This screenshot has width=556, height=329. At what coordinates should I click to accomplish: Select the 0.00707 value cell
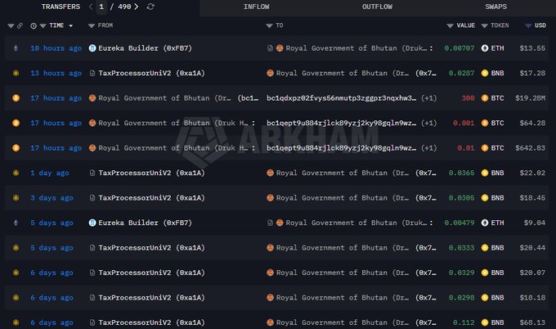460,48
